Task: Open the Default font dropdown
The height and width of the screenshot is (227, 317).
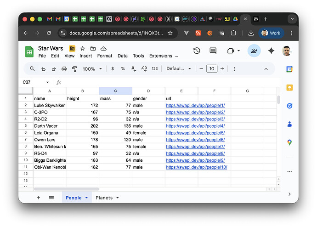Action: tap(178, 69)
